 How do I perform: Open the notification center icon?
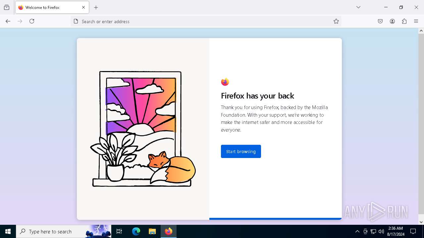click(413, 231)
